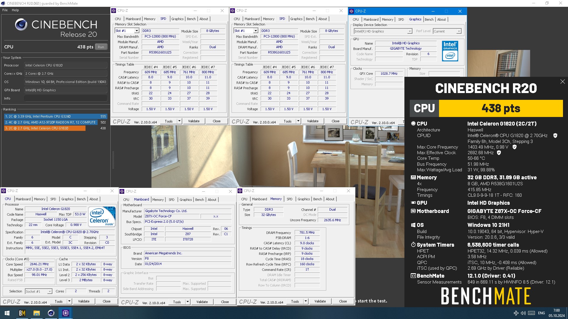
Task: Click the Motherboard icon in BenchMate panel
Action: pyautogui.click(x=413, y=211)
